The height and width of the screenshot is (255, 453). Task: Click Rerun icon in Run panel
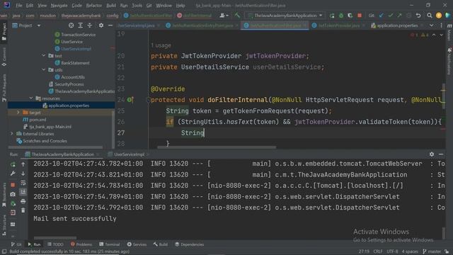tap(13, 164)
